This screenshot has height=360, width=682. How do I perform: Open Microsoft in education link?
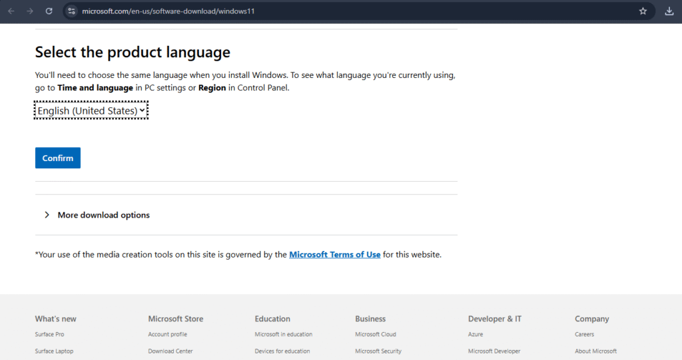pos(284,334)
